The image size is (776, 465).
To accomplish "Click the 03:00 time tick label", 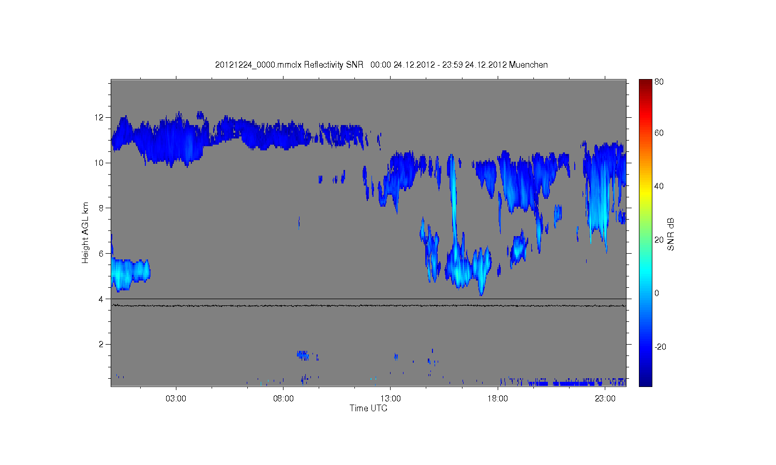I will click(x=176, y=399).
